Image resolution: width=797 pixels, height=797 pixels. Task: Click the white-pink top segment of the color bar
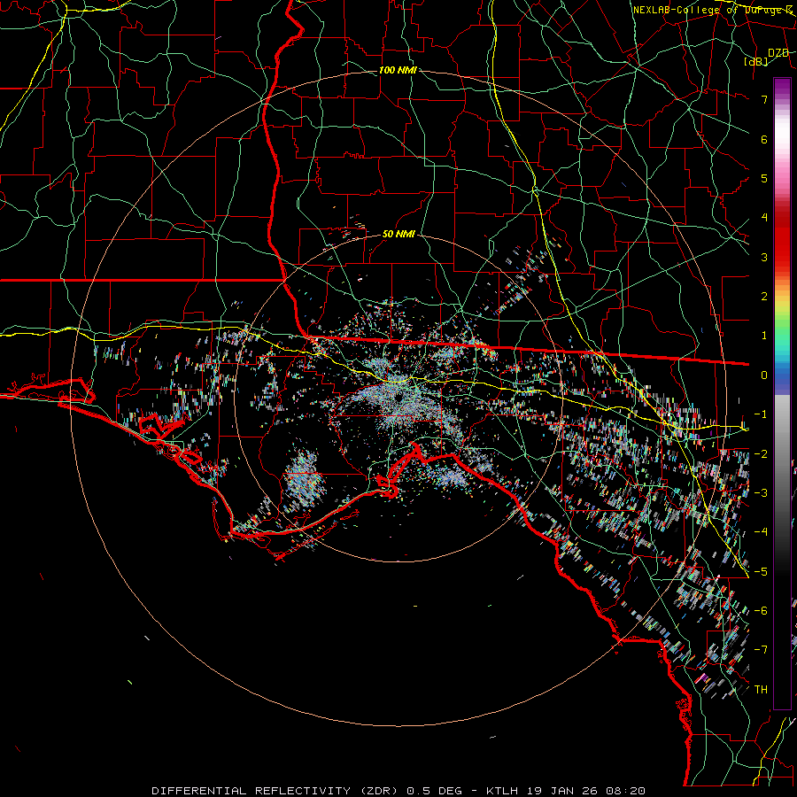pyautogui.click(x=782, y=137)
